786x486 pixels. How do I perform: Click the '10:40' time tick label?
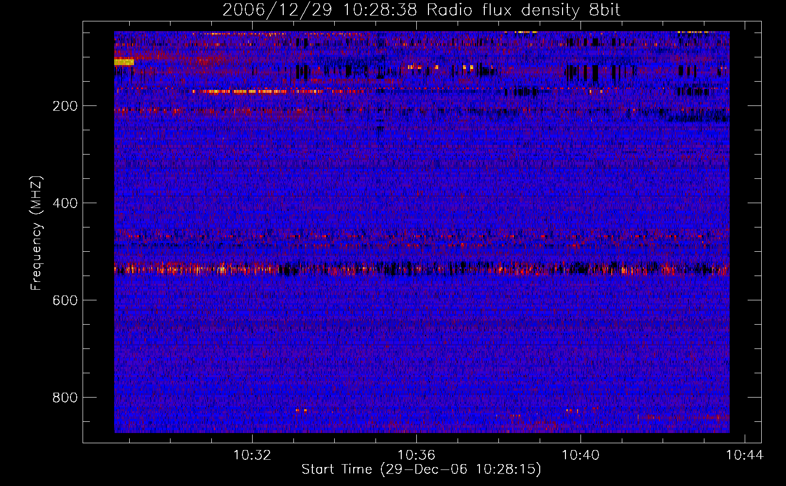pos(581,455)
